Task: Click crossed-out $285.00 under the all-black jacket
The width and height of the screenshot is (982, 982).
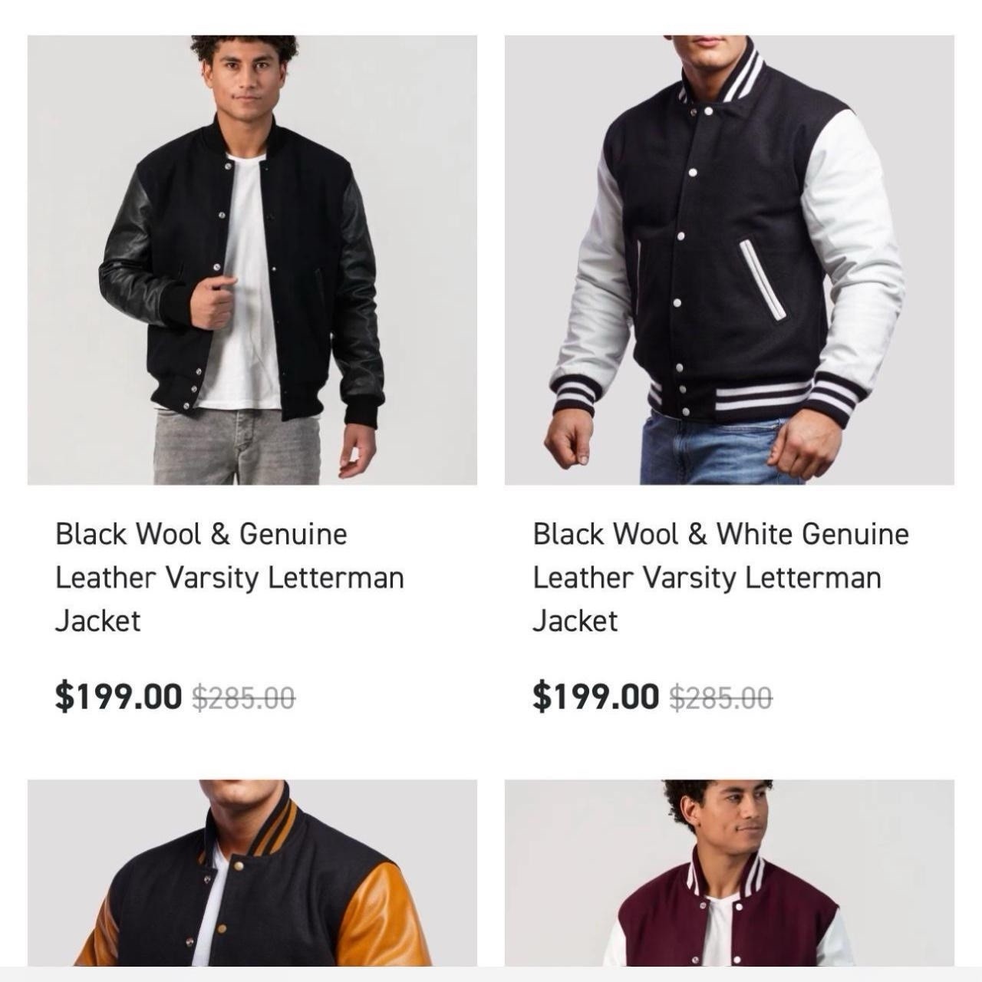Action: [243, 697]
